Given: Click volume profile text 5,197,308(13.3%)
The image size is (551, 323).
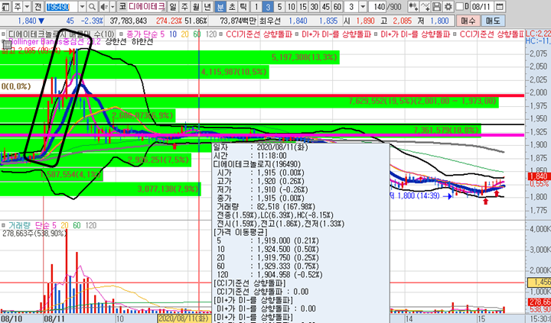Looking at the screenshot, I should click(305, 57).
